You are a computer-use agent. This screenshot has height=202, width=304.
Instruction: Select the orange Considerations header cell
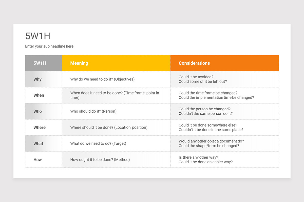pyautogui.click(x=225, y=63)
